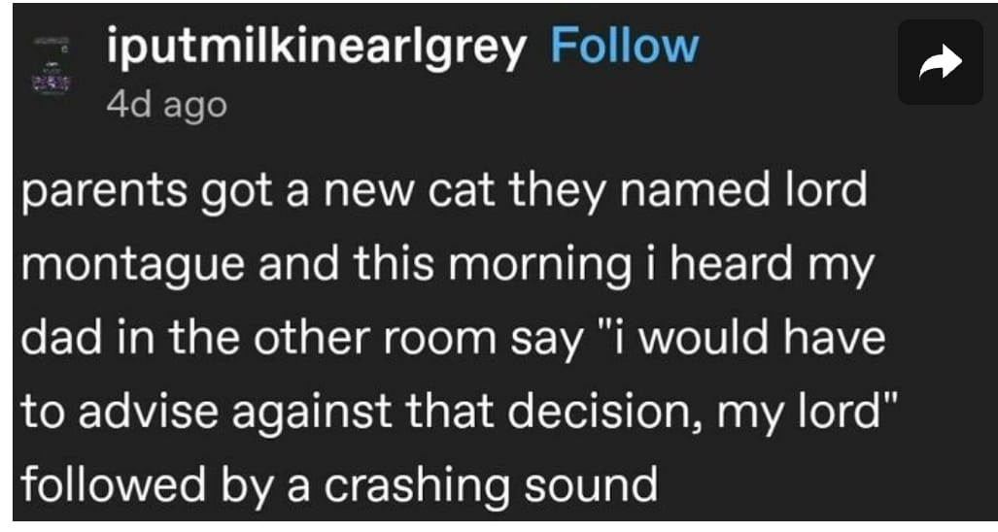Click the word parents in the post
The image size is (998, 532).
point(104,190)
